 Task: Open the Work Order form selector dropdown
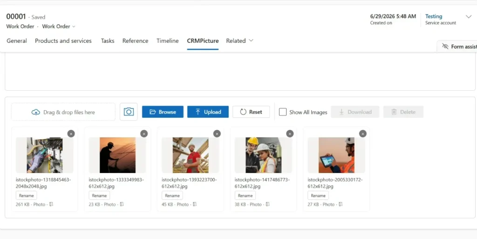click(x=59, y=27)
